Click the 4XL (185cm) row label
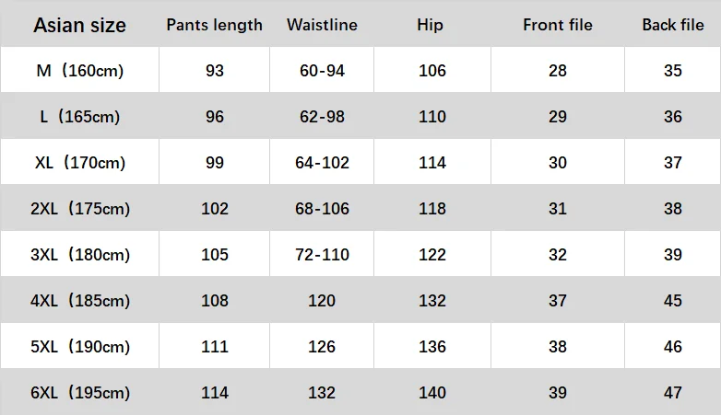This screenshot has height=415, width=721. (x=80, y=301)
